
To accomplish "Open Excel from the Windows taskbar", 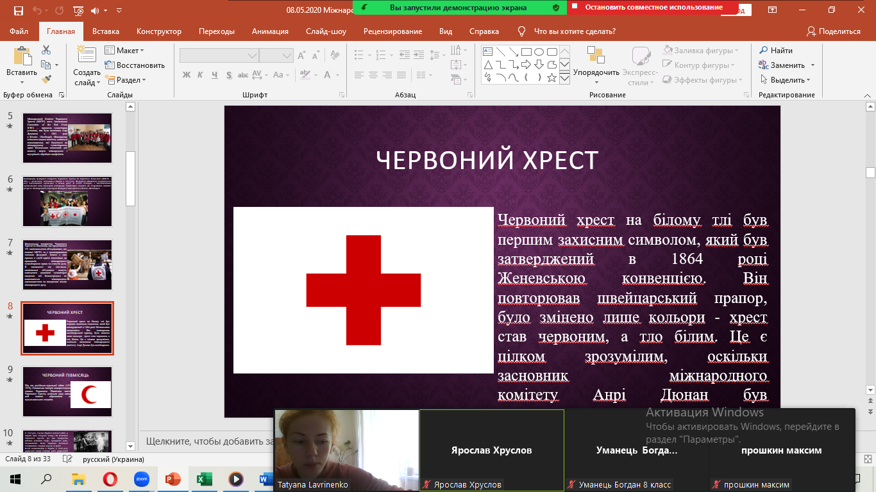I will 204,479.
